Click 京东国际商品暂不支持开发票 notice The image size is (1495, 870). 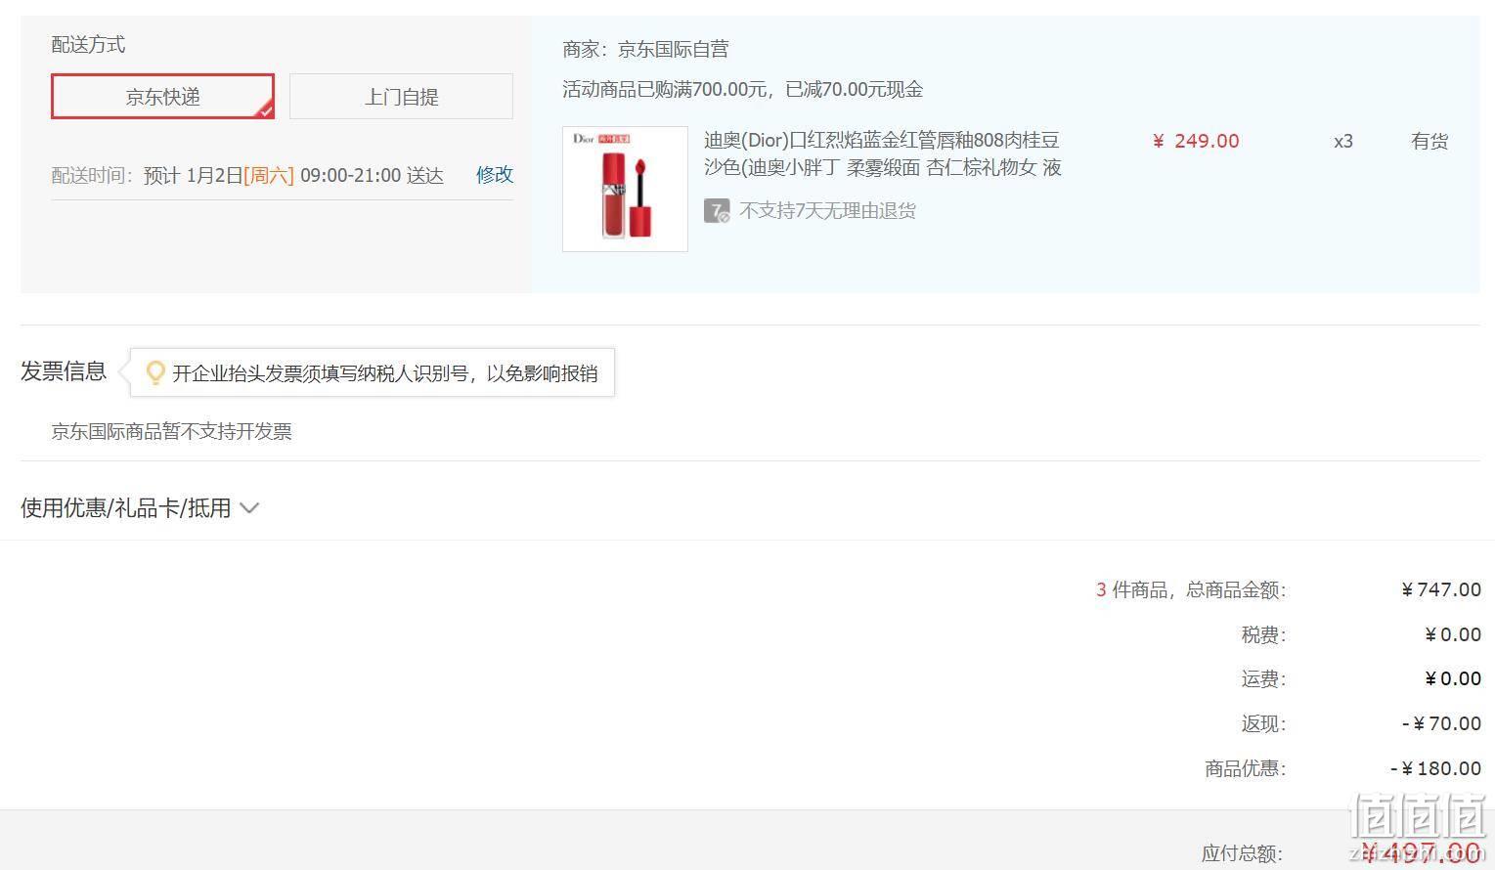coord(171,431)
